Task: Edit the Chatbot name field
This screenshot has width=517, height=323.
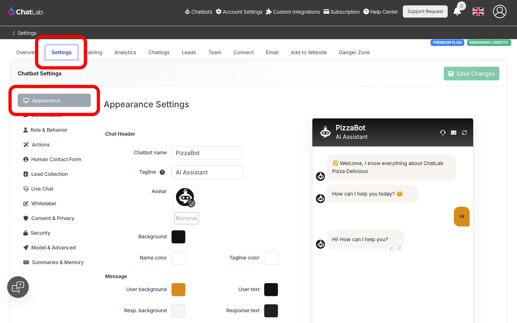Action: [207, 153]
